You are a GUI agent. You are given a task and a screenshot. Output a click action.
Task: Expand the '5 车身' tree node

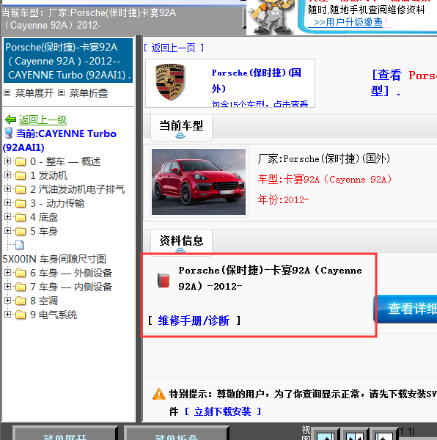(x=7, y=231)
